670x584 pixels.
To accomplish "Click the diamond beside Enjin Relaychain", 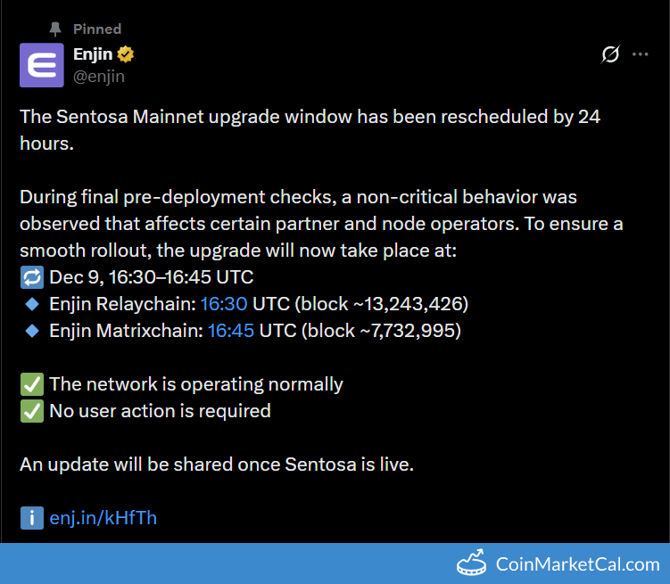I will pos(32,304).
